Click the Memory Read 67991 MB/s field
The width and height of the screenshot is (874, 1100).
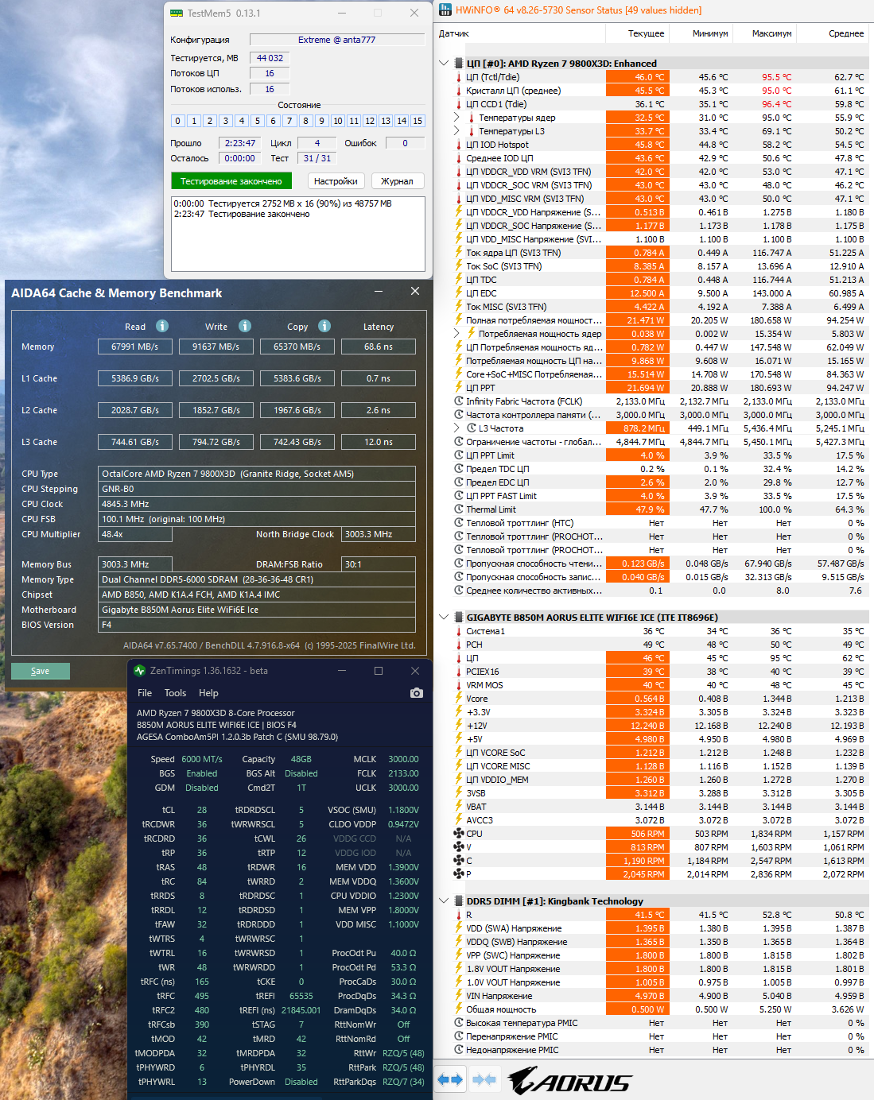135,347
